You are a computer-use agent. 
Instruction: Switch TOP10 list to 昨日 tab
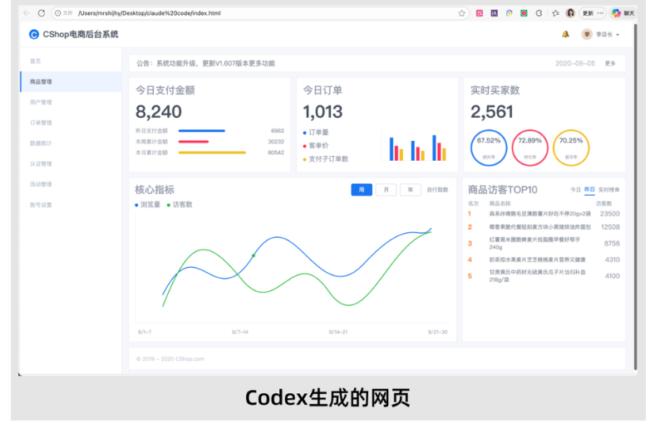[x=589, y=190]
